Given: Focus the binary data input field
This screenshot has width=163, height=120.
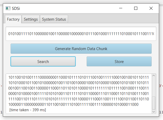Looking at the screenshot, I should click(x=81, y=34).
